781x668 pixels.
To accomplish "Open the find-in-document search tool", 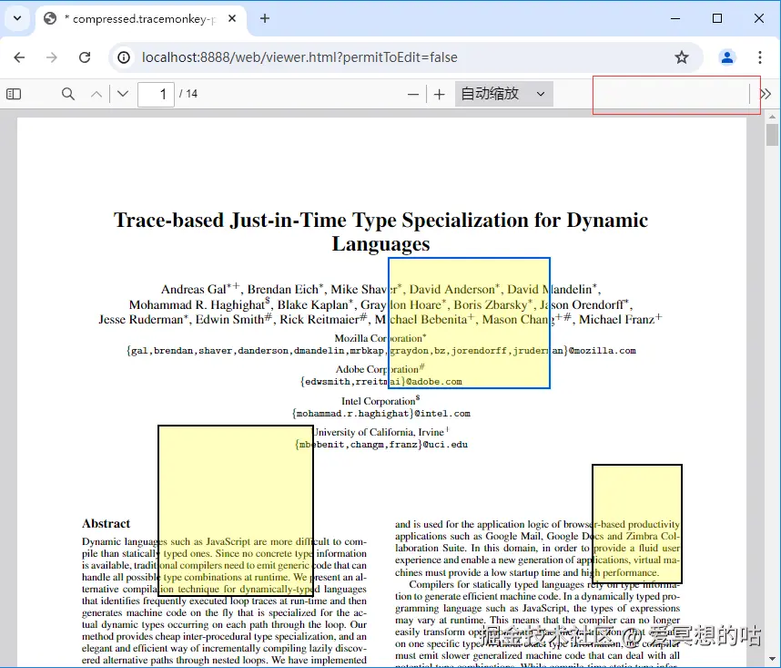I will [x=68, y=94].
